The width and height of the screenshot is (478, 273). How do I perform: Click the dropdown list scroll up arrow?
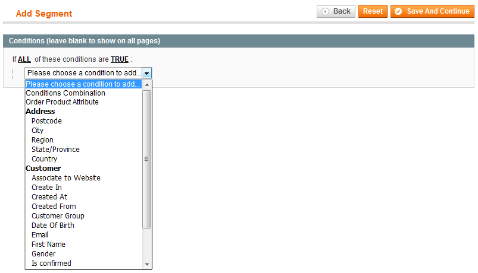tap(147, 85)
